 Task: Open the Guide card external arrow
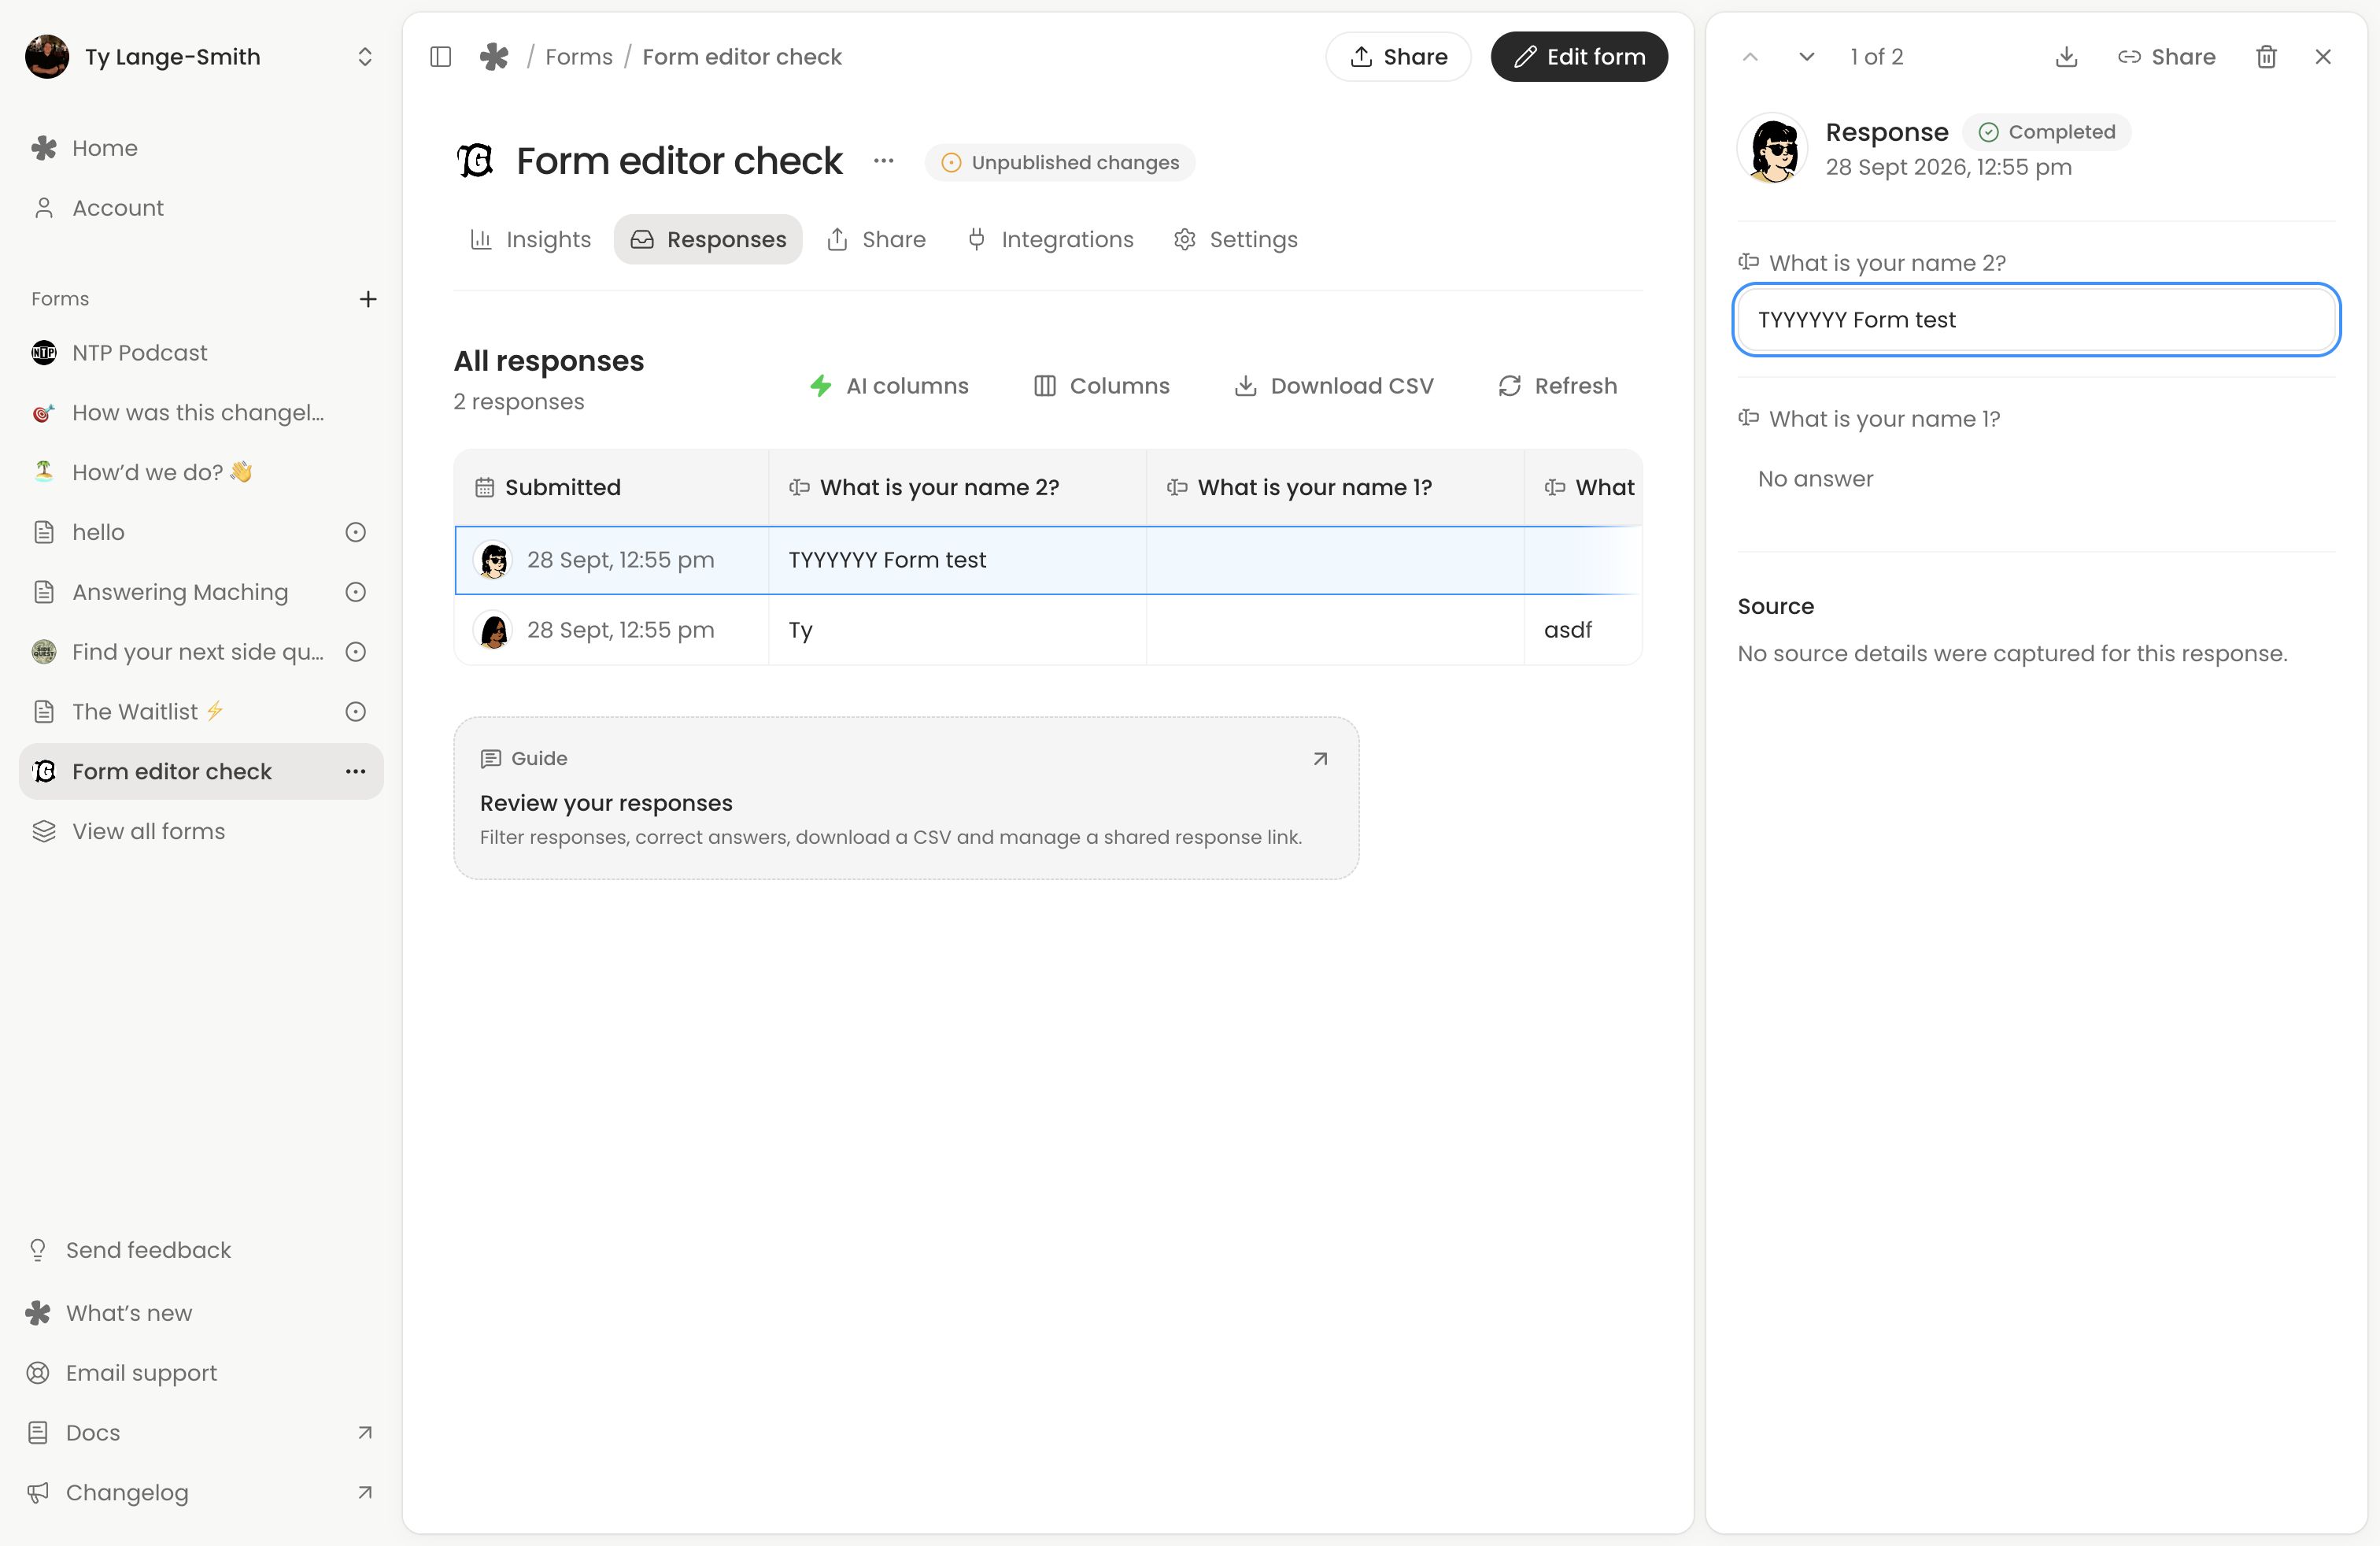tap(1320, 759)
